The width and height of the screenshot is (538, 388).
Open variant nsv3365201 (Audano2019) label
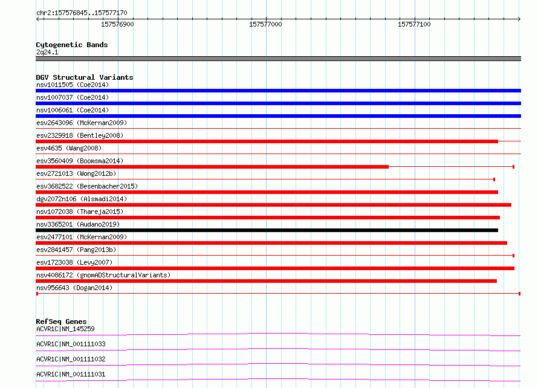pyautogui.click(x=78, y=224)
